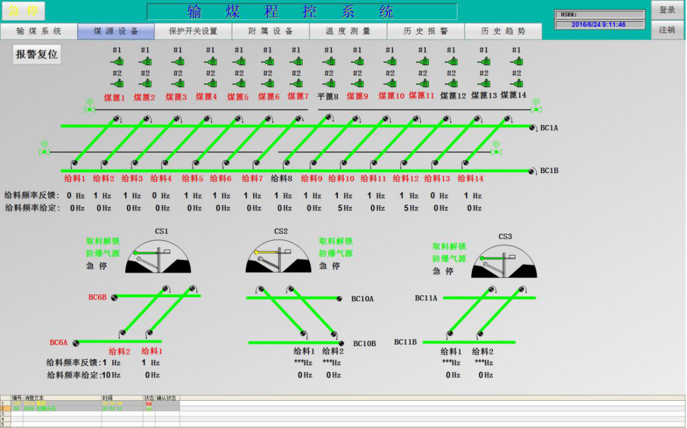Viewport: 687px width, 428px height.
Task: Click the #2 motor icon above 煤篦14
Action: pos(517,83)
